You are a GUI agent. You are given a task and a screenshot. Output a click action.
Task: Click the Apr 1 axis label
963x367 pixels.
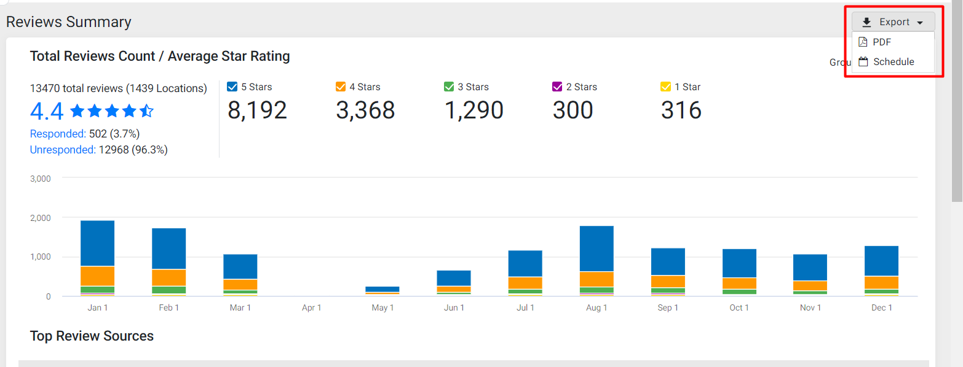click(x=311, y=308)
